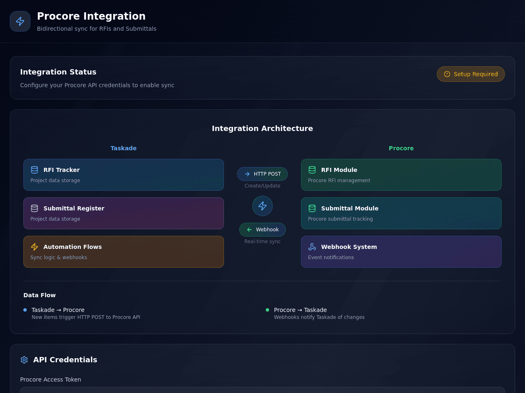
Task: Click the RFI Module database icon
Action: point(312,170)
